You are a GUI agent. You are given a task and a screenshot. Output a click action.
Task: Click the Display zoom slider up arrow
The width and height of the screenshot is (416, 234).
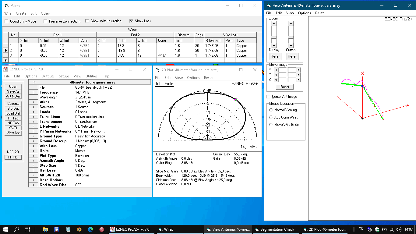(274, 24)
